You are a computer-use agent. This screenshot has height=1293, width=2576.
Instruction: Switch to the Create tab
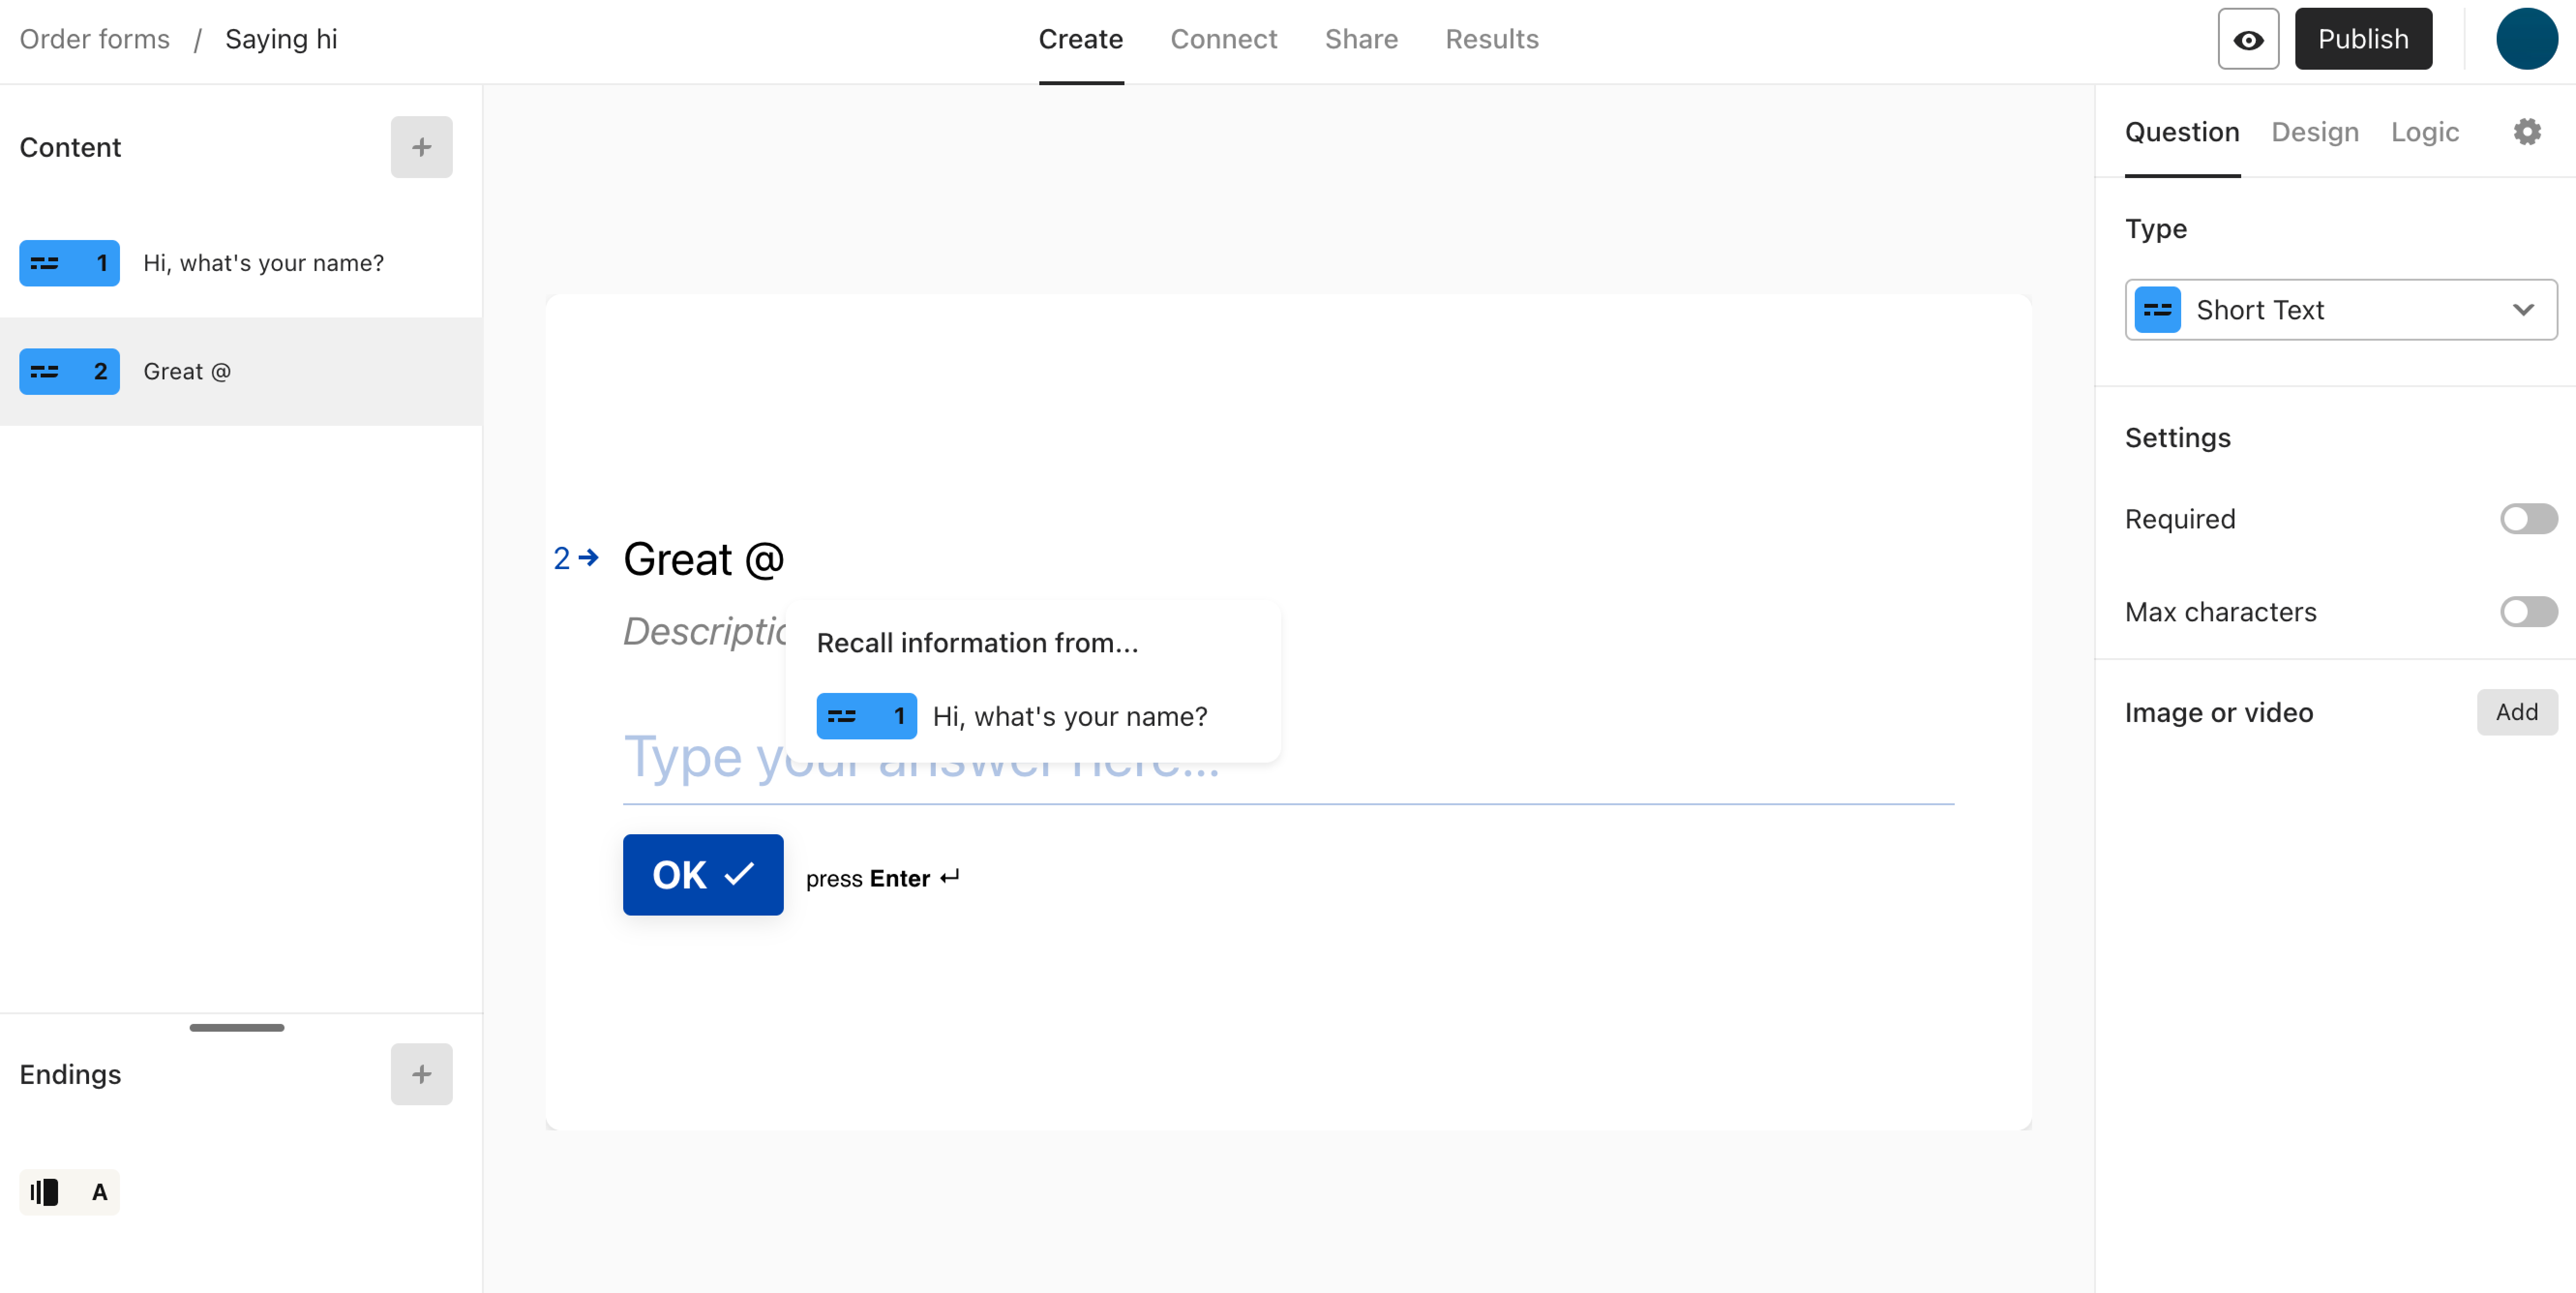click(1080, 39)
